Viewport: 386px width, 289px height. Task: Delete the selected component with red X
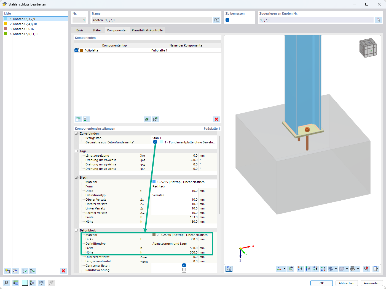216,119
